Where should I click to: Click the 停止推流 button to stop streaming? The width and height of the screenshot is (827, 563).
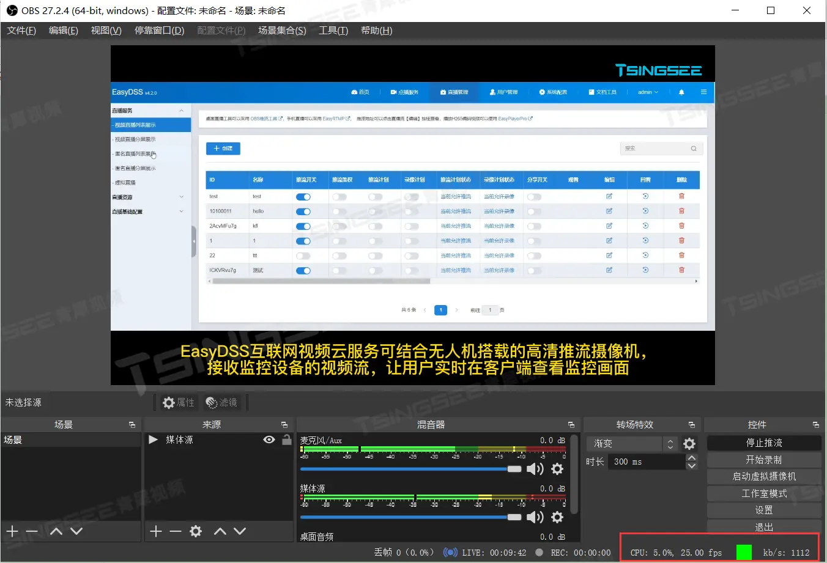[x=764, y=443]
